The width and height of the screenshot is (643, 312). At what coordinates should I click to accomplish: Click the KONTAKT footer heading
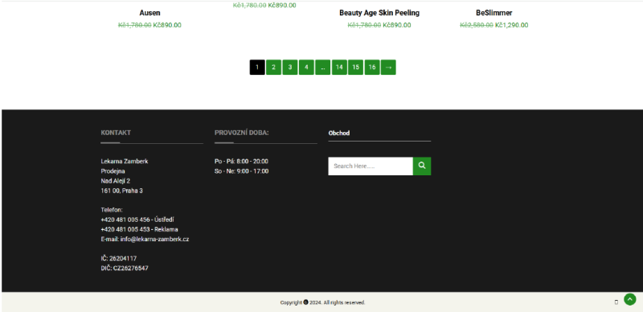click(x=116, y=133)
